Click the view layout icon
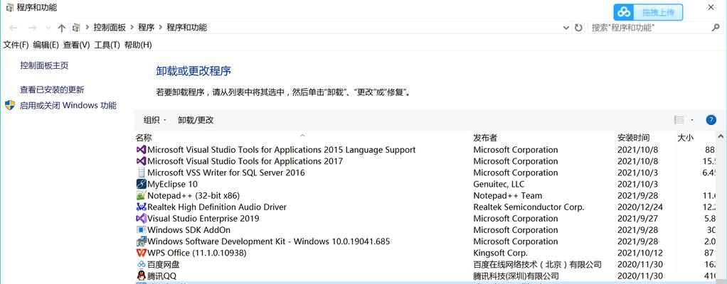This screenshot has width=727, height=284. (679, 120)
